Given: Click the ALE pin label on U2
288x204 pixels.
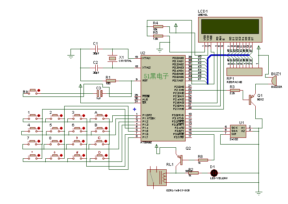Looking at the screenshot, I should tap(145, 99).
